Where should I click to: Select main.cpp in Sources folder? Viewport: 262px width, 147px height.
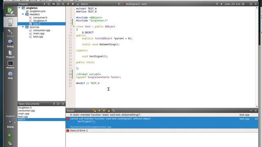39,33
